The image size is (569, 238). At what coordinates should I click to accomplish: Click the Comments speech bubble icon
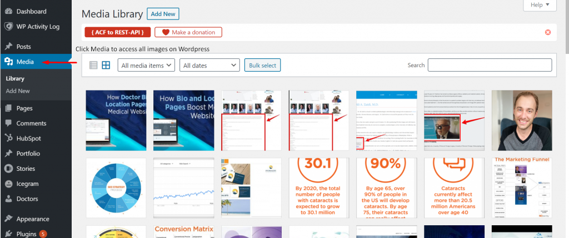[x=9, y=123]
